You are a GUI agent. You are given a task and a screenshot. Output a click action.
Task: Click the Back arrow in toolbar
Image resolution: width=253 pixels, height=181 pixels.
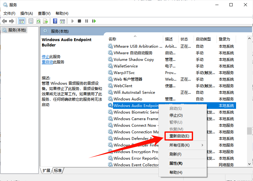(x=4, y=21)
